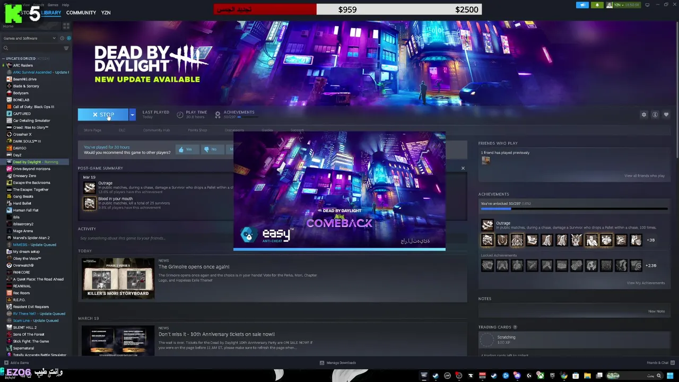Toggle ready-to-play filter icon
The width and height of the screenshot is (679, 382).
(68, 38)
